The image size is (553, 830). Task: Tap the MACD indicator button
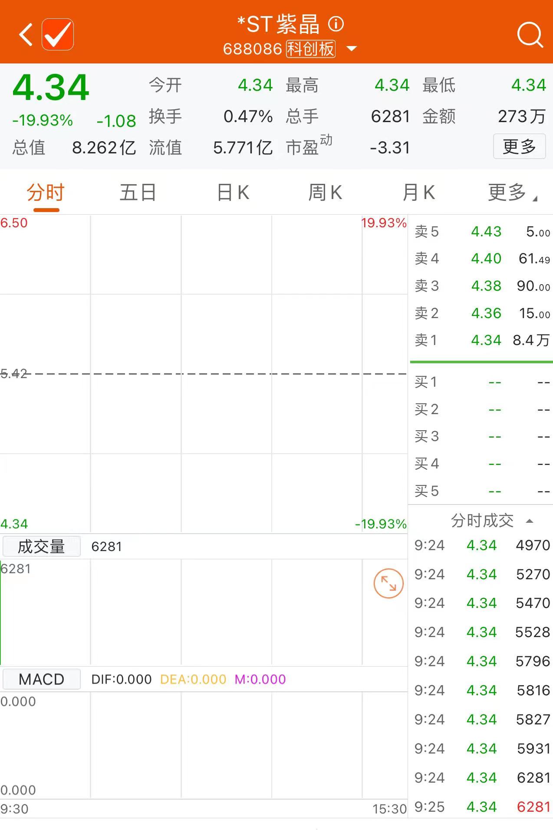click(42, 679)
